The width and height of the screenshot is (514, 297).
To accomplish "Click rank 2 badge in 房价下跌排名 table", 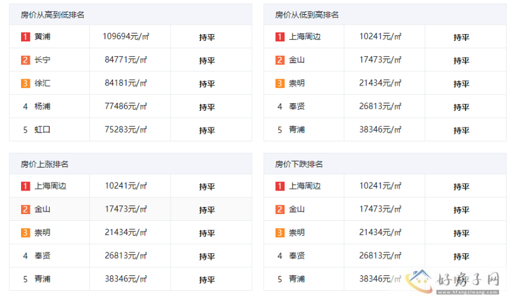I will [x=280, y=209].
